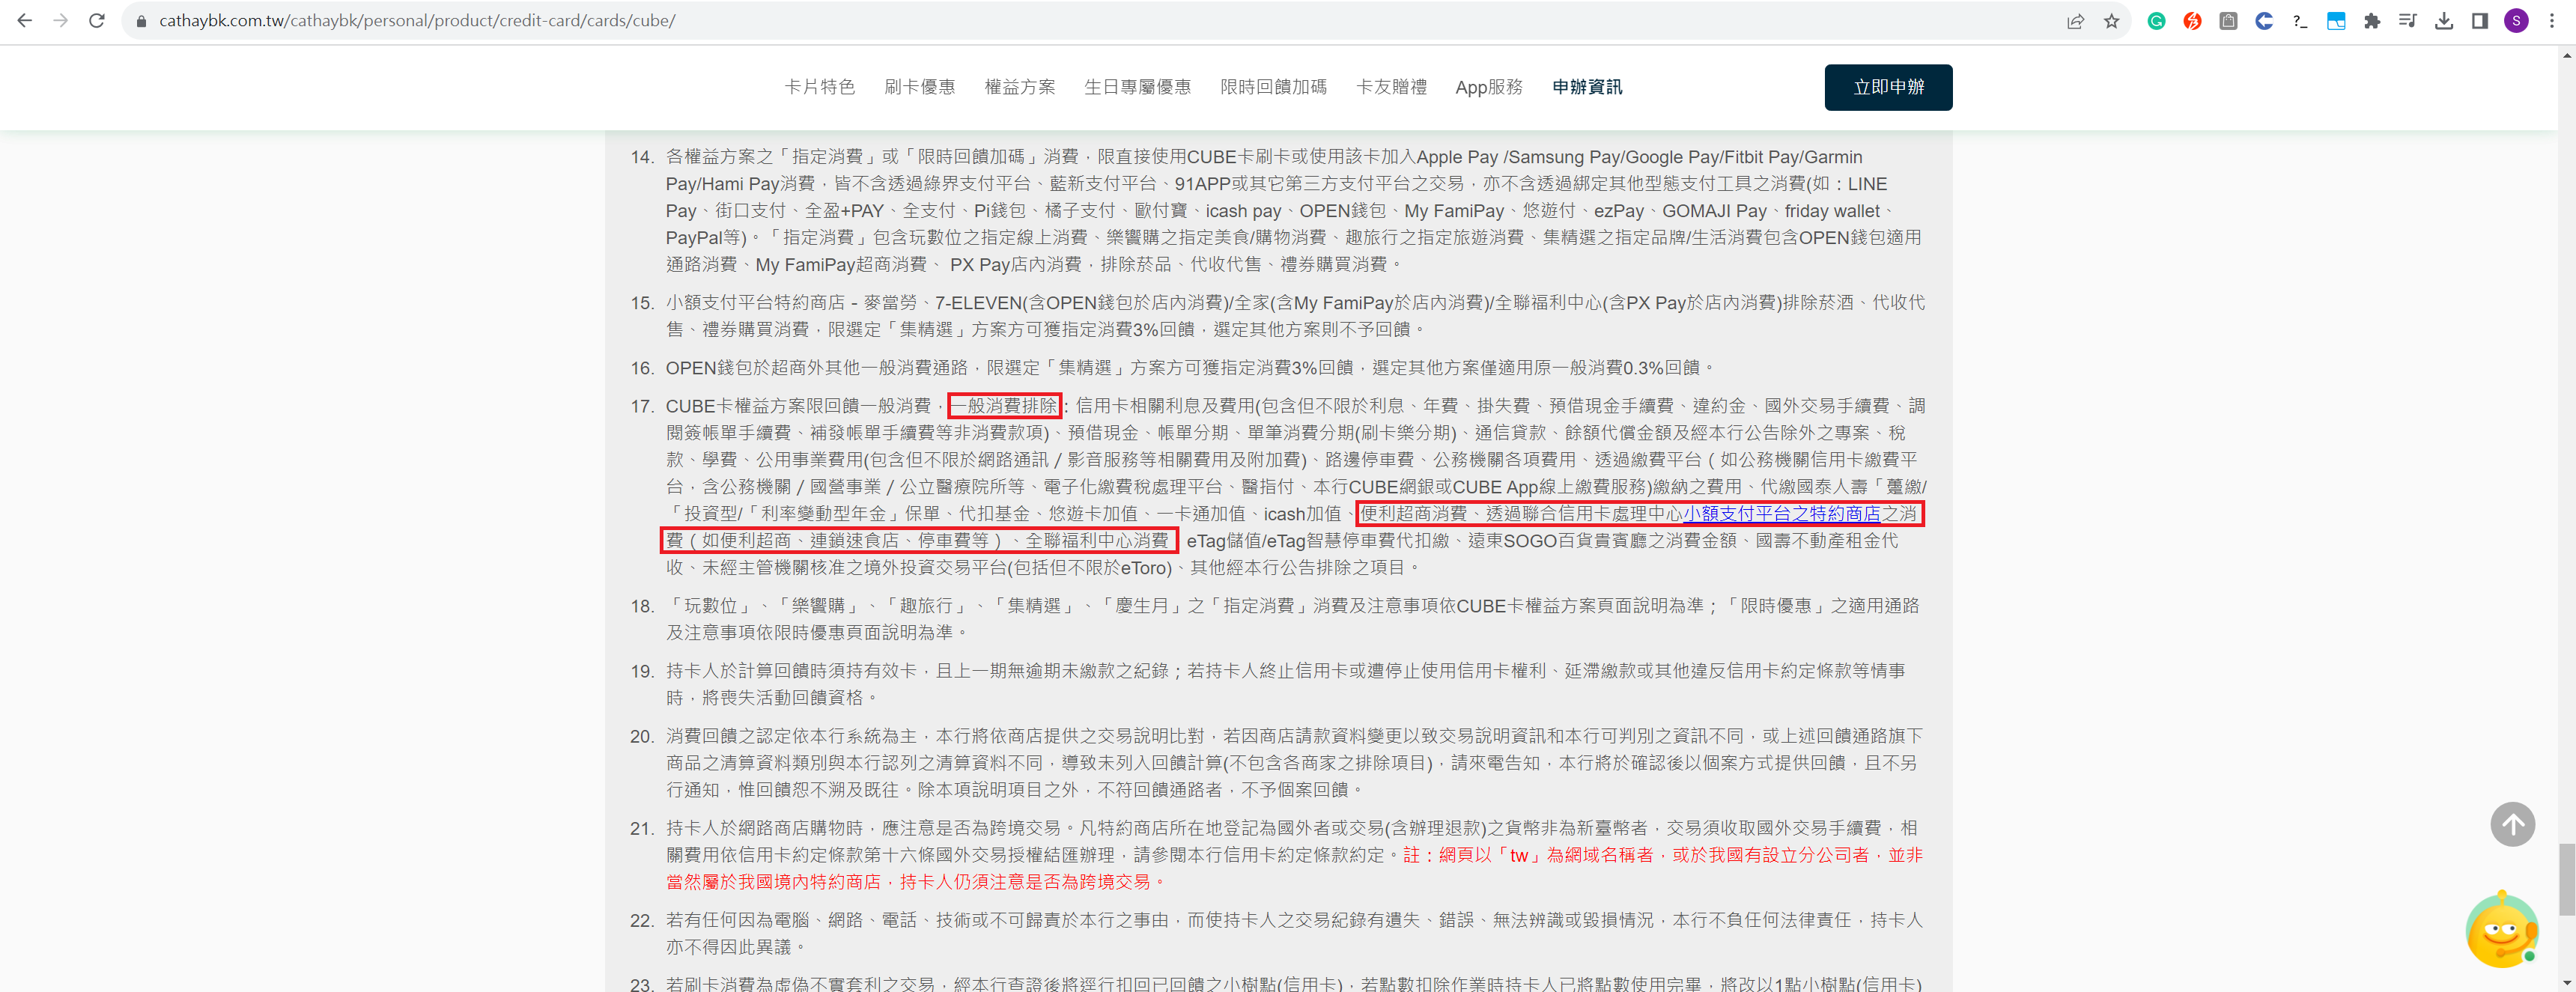Open the gray shopping bag extension

pyautogui.click(x=2228, y=21)
